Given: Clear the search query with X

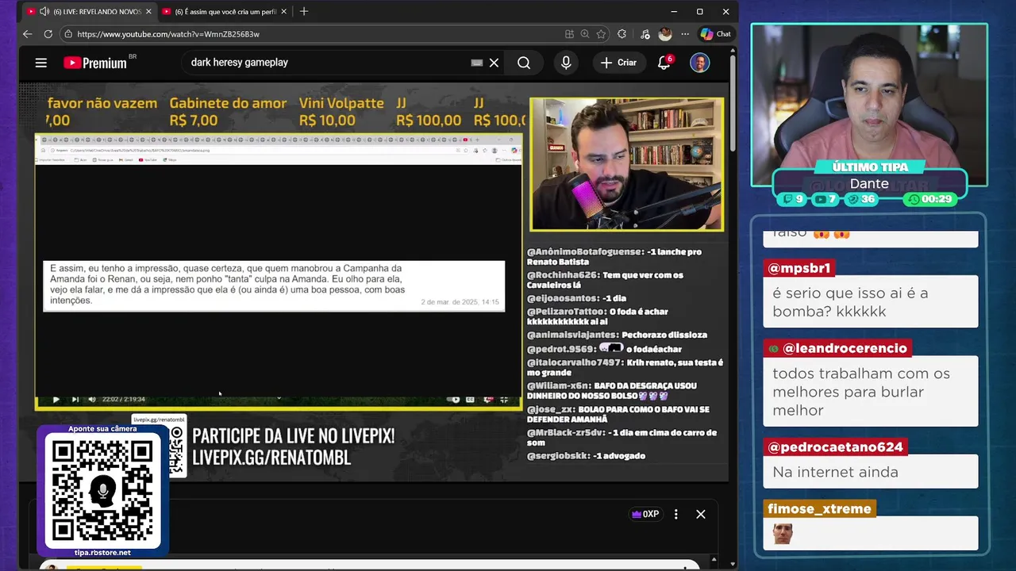Looking at the screenshot, I should click(494, 63).
